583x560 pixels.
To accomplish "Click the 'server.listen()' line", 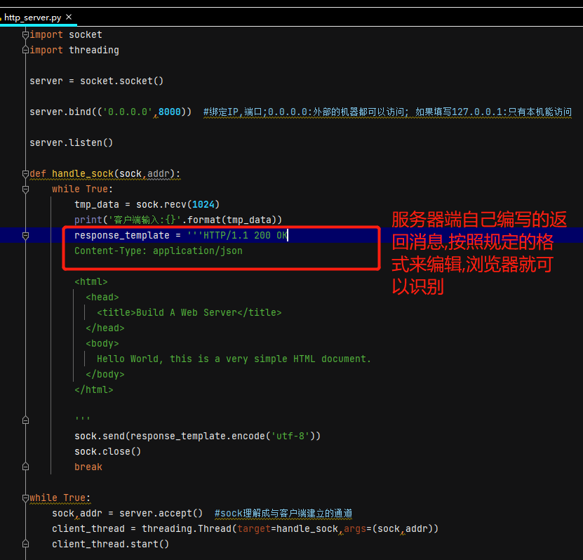I will click(x=71, y=142).
